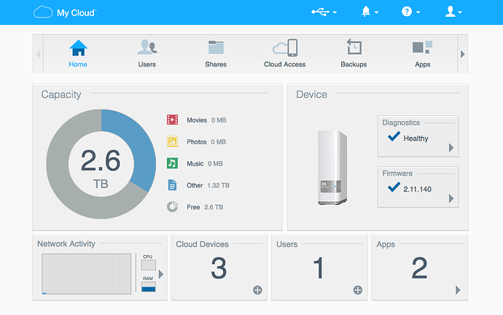The height and width of the screenshot is (315, 503).
Task: Click firmware version 2.11.140
Action: pos(417,189)
